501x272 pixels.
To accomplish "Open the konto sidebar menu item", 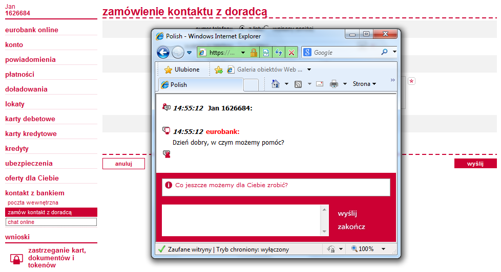I will pos(14,44).
